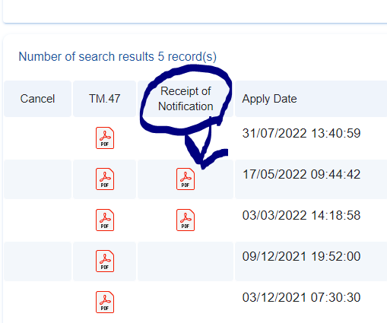Open TM.47 PDF for 09/12/2021 record
This screenshot has width=387, height=323.
[x=105, y=261]
